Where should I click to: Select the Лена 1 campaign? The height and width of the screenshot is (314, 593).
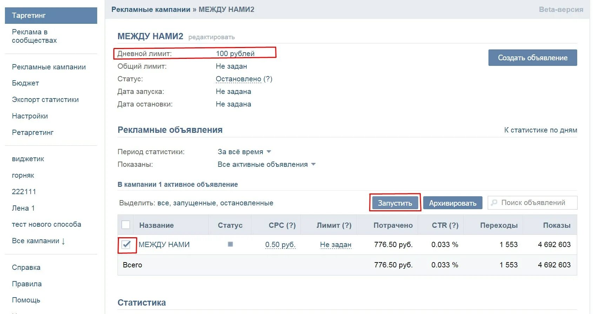tap(23, 208)
